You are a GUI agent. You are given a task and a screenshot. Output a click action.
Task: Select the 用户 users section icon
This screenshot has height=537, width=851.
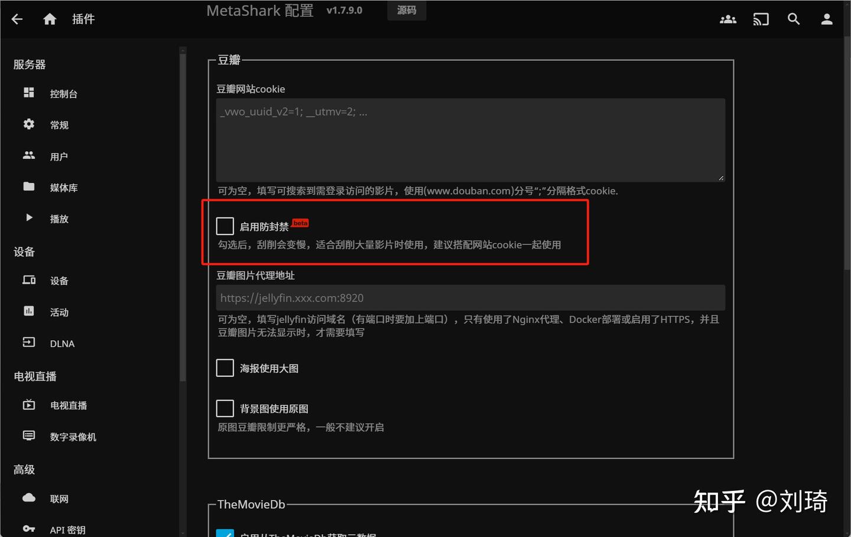click(28, 155)
